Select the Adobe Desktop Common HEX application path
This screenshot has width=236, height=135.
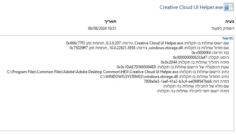tap(93, 72)
